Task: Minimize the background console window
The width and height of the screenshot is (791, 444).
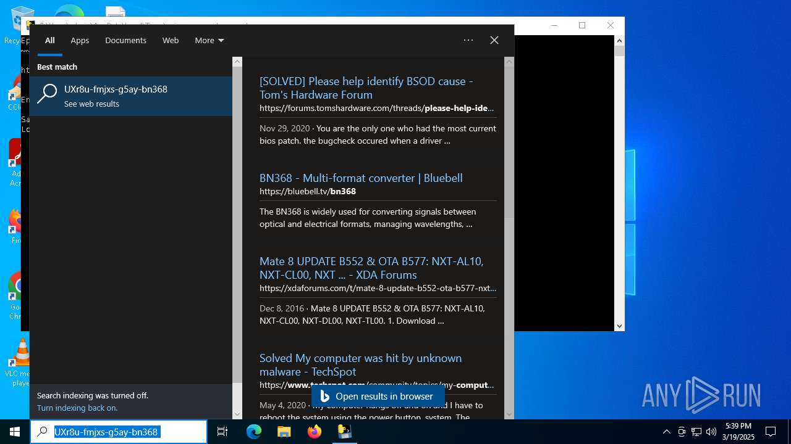Action: point(554,25)
